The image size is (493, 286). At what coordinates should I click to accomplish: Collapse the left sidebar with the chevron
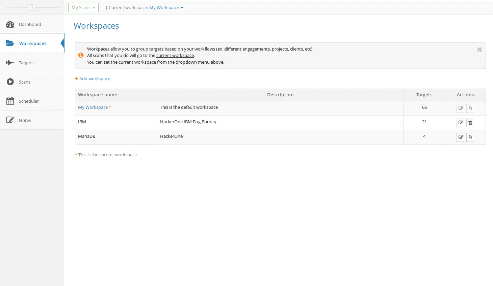coord(32,7)
